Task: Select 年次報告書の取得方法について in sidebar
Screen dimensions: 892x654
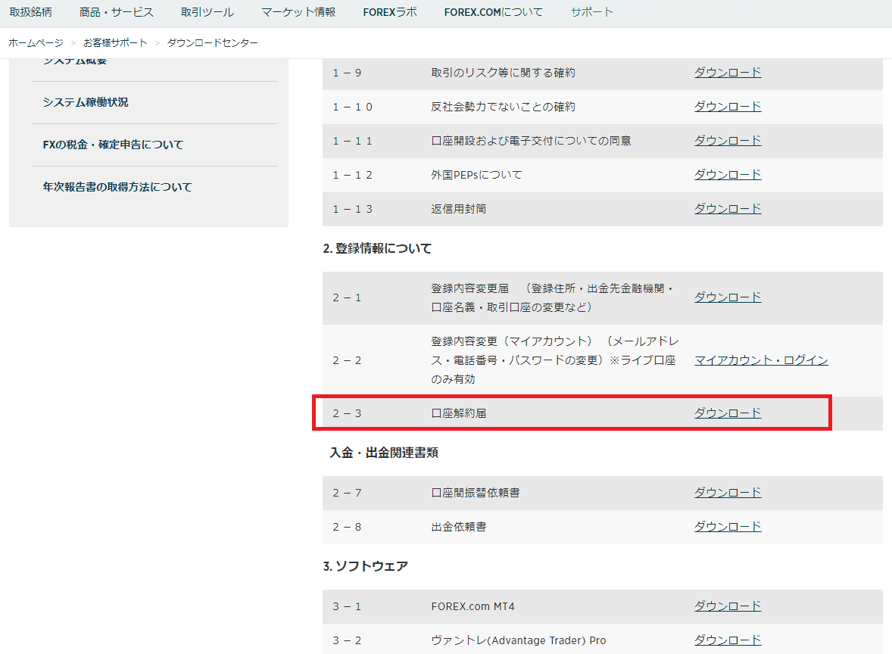Action: click(x=117, y=187)
